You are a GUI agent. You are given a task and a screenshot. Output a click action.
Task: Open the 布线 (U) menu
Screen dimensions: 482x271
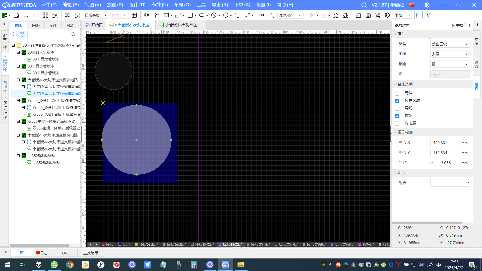pyautogui.click(x=160, y=5)
